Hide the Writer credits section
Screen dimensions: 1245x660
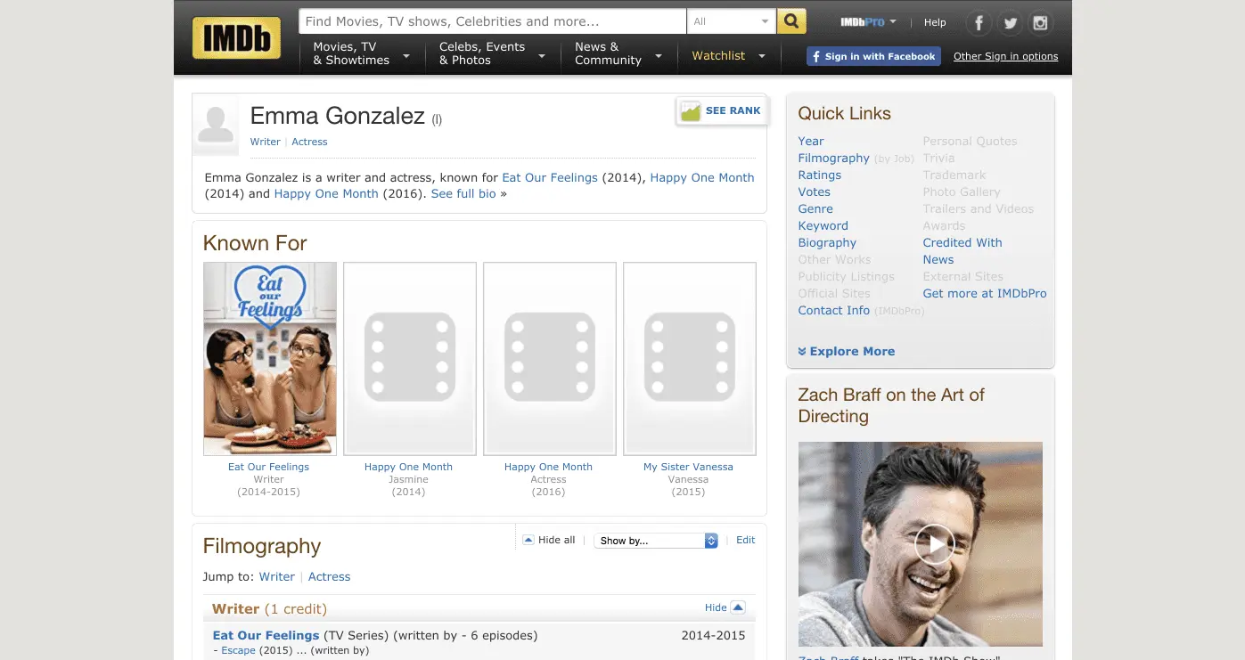point(725,607)
